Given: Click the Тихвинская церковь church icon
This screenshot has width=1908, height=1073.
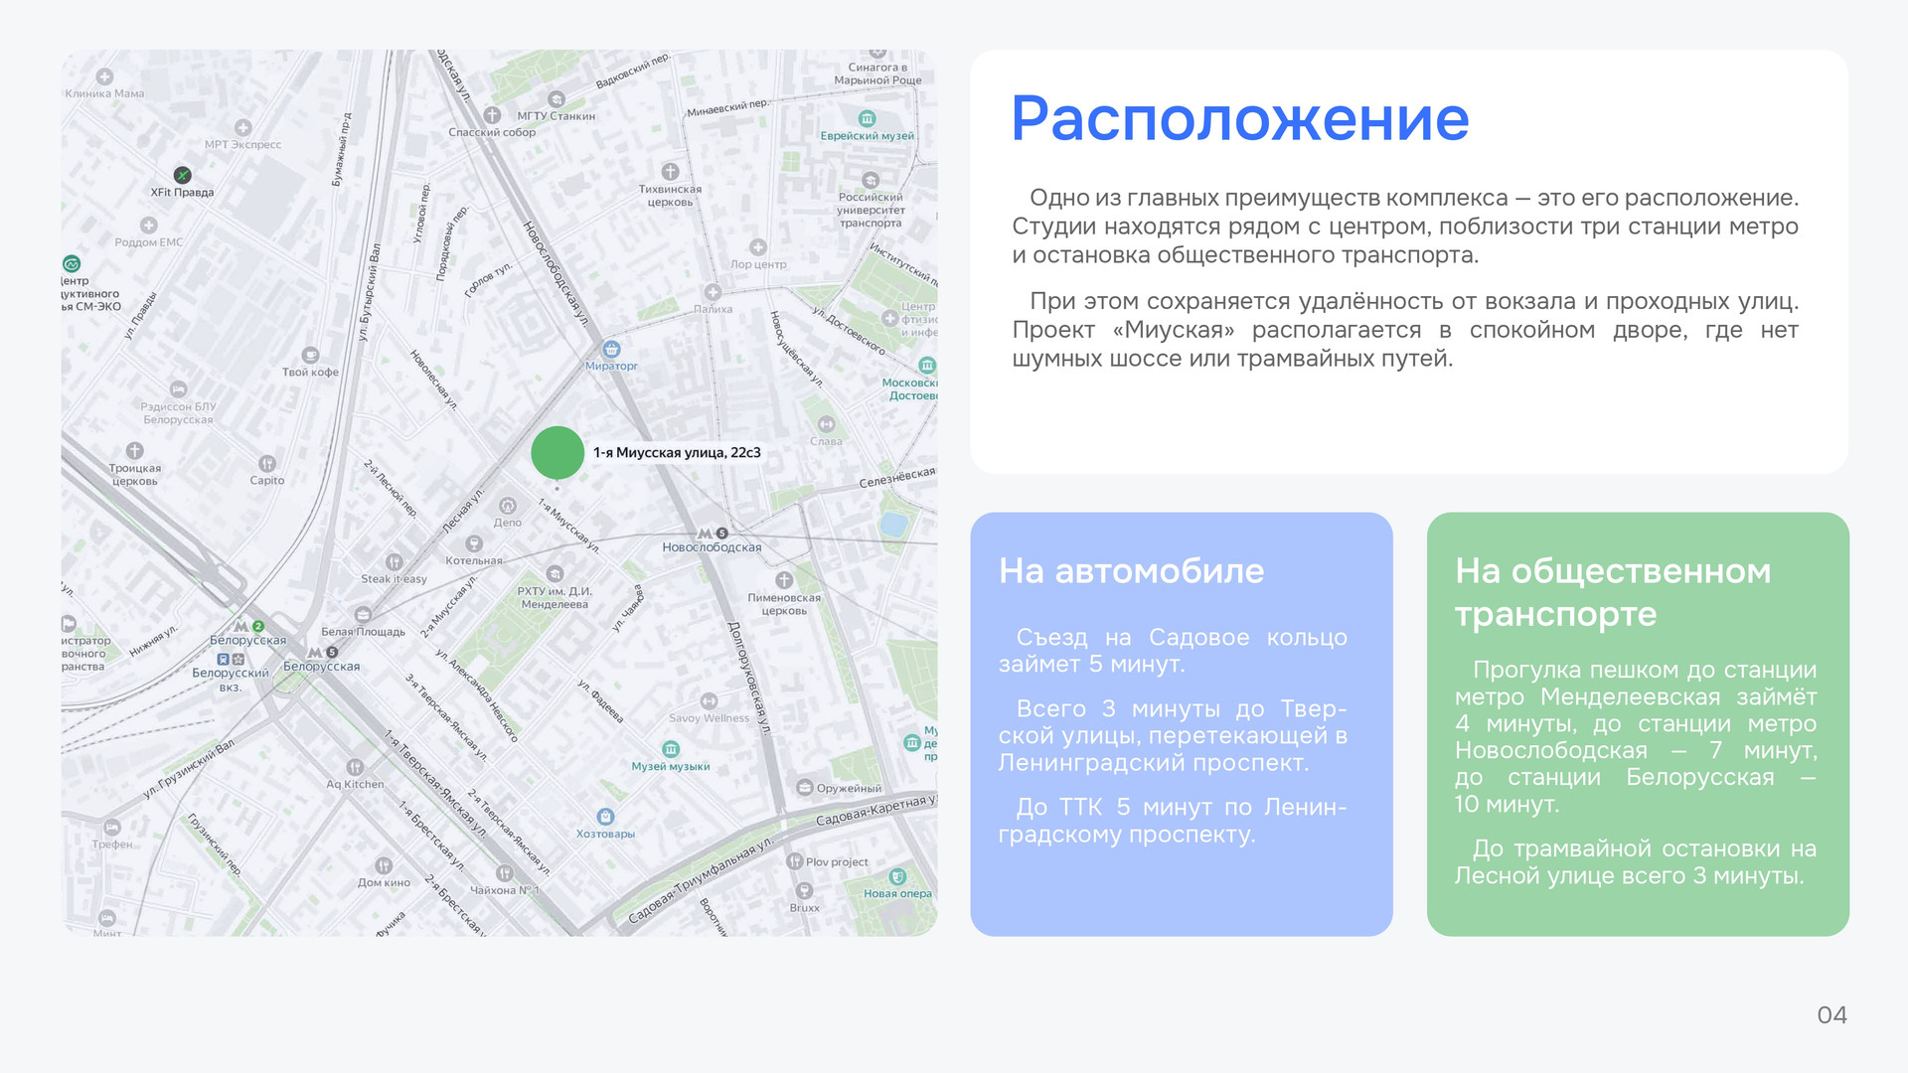Looking at the screenshot, I should 670,171.
